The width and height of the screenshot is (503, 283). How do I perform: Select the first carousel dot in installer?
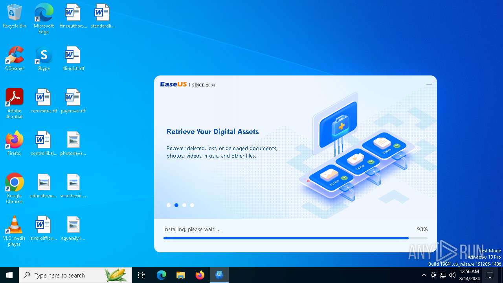[x=169, y=205]
